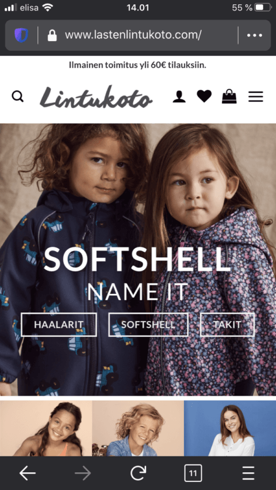This screenshot has height=490, width=276.
Task: Open page actions three-dot menu in address bar
Action: pos(255,36)
